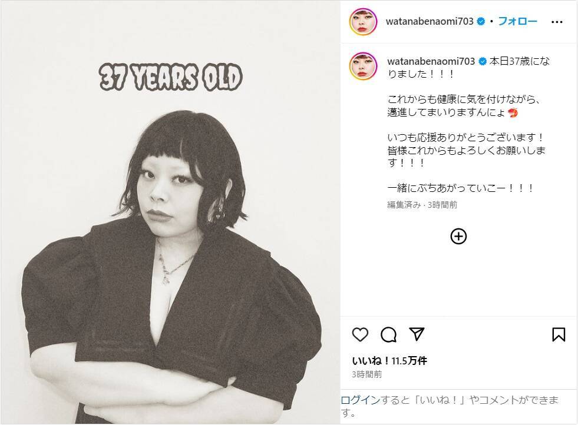Open comments via speech bubble icon
Image resolution: width=578 pixels, height=425 pixels.
(388, 335)
